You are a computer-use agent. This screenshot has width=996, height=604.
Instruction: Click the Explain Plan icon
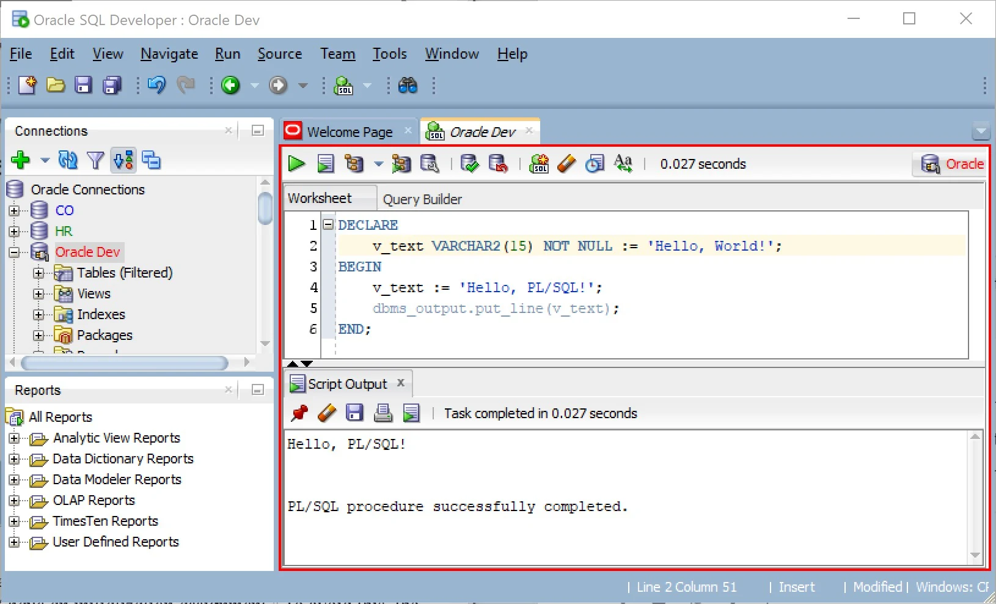[354, 163]
